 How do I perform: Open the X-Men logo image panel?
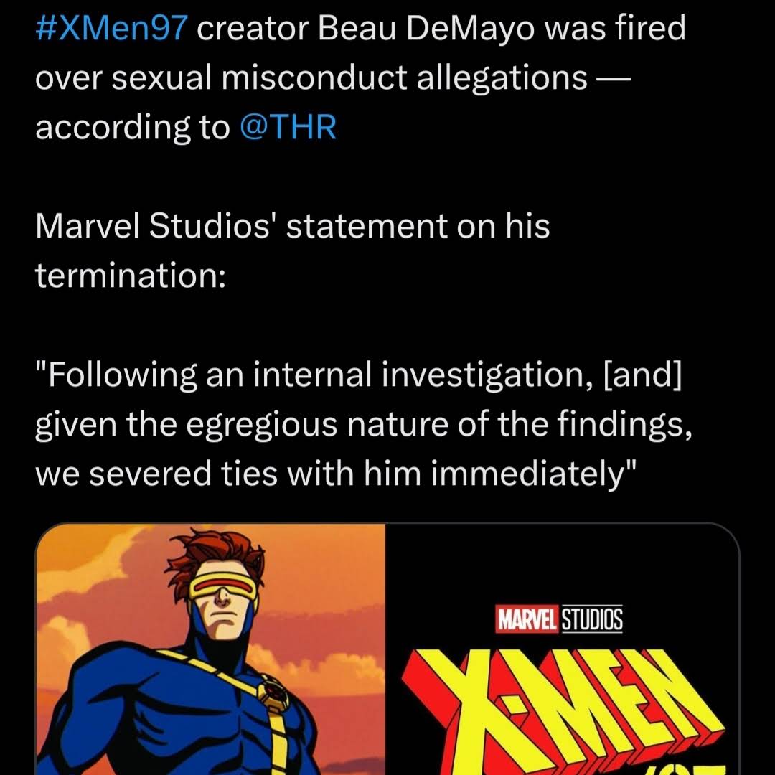[x=562, y=649]
